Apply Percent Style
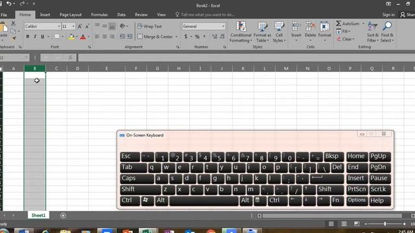The width and height of the screenshot is (415, 233). coord(197,37)
